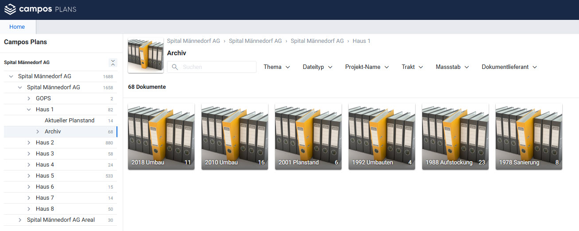Click into the Suchen search field
Screen dimensions: 579x231
tap(217, 67)
